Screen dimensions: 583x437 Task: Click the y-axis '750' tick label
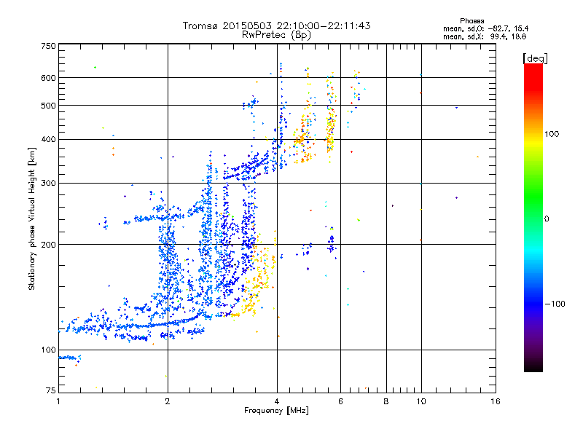coord(48,46)
